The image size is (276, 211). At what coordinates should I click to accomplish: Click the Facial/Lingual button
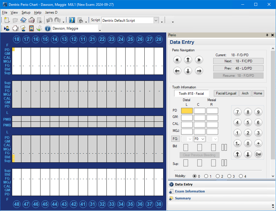226,93
